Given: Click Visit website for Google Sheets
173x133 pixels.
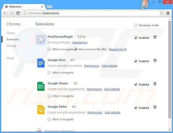Looking at the screenshot, I should pyautogui.click(x=112, y=89).
